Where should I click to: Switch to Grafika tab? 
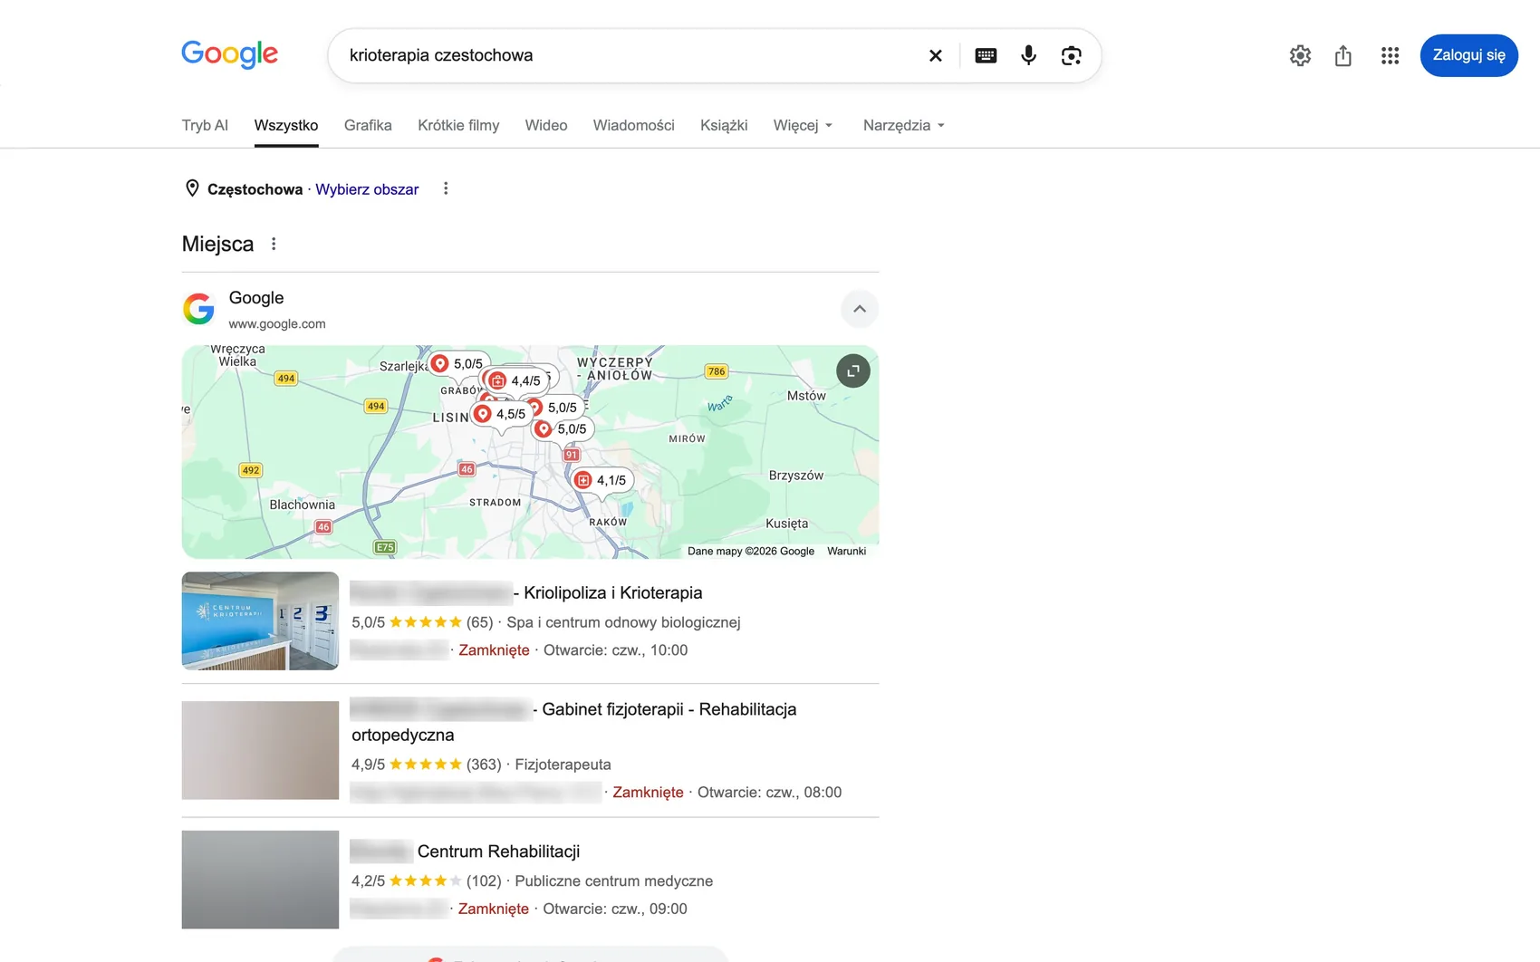tap(368, 125)
